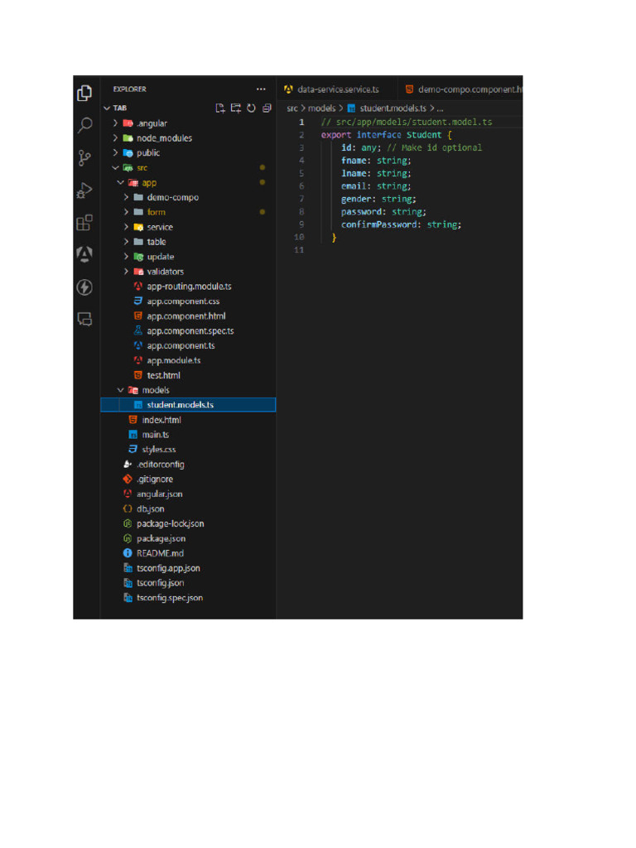Click the New Folder icon in Explorer header
This screenshot has width=636, height=848.
[x=236, y=108]
